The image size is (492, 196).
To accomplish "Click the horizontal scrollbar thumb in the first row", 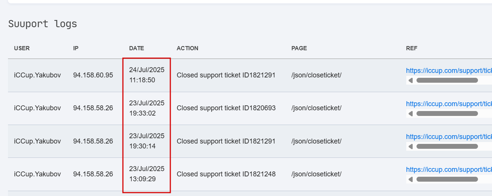I will coord(447,80).
